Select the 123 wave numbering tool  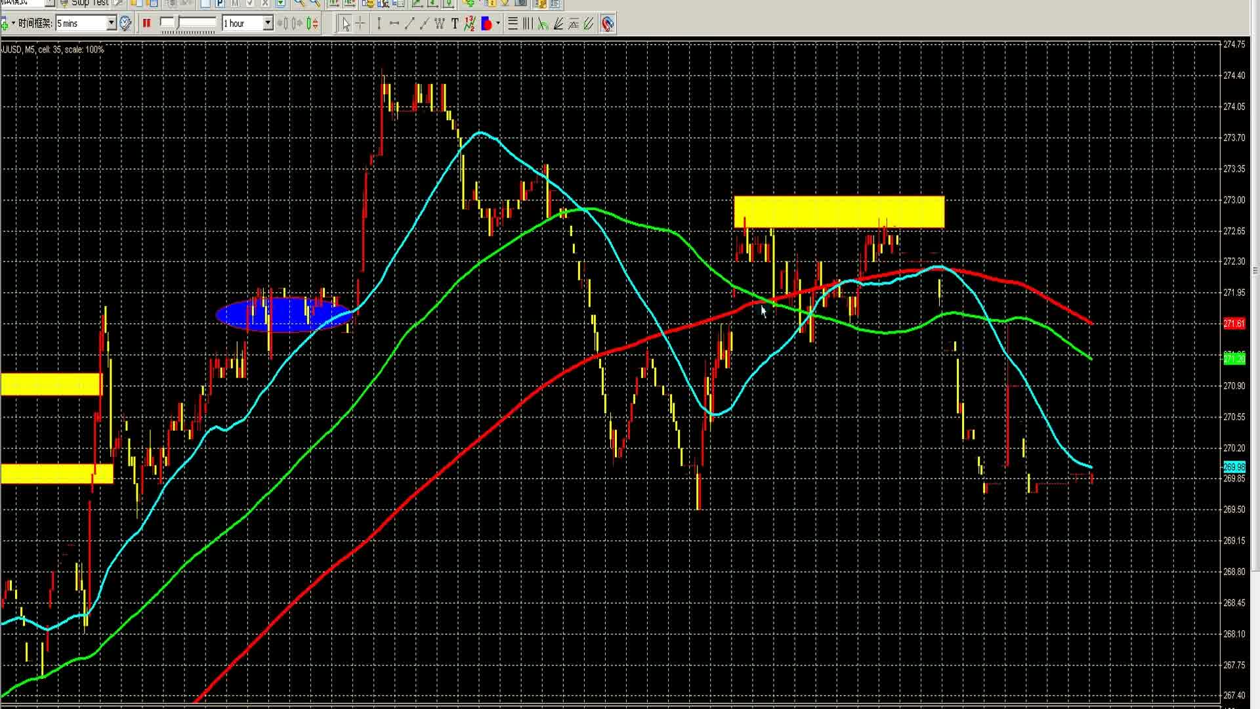(469, 24)
